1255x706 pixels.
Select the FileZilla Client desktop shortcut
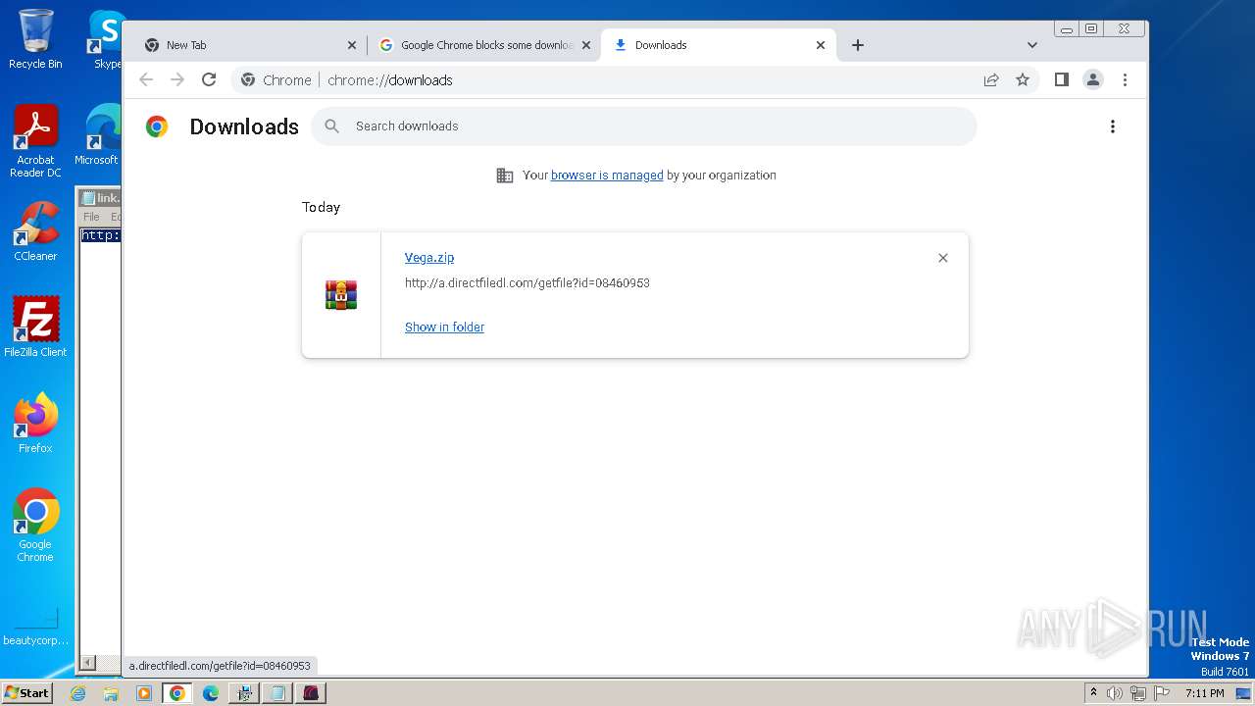(35, 327)
